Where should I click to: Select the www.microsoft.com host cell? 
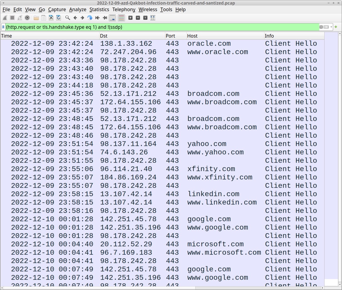click(x=224, y=252)
